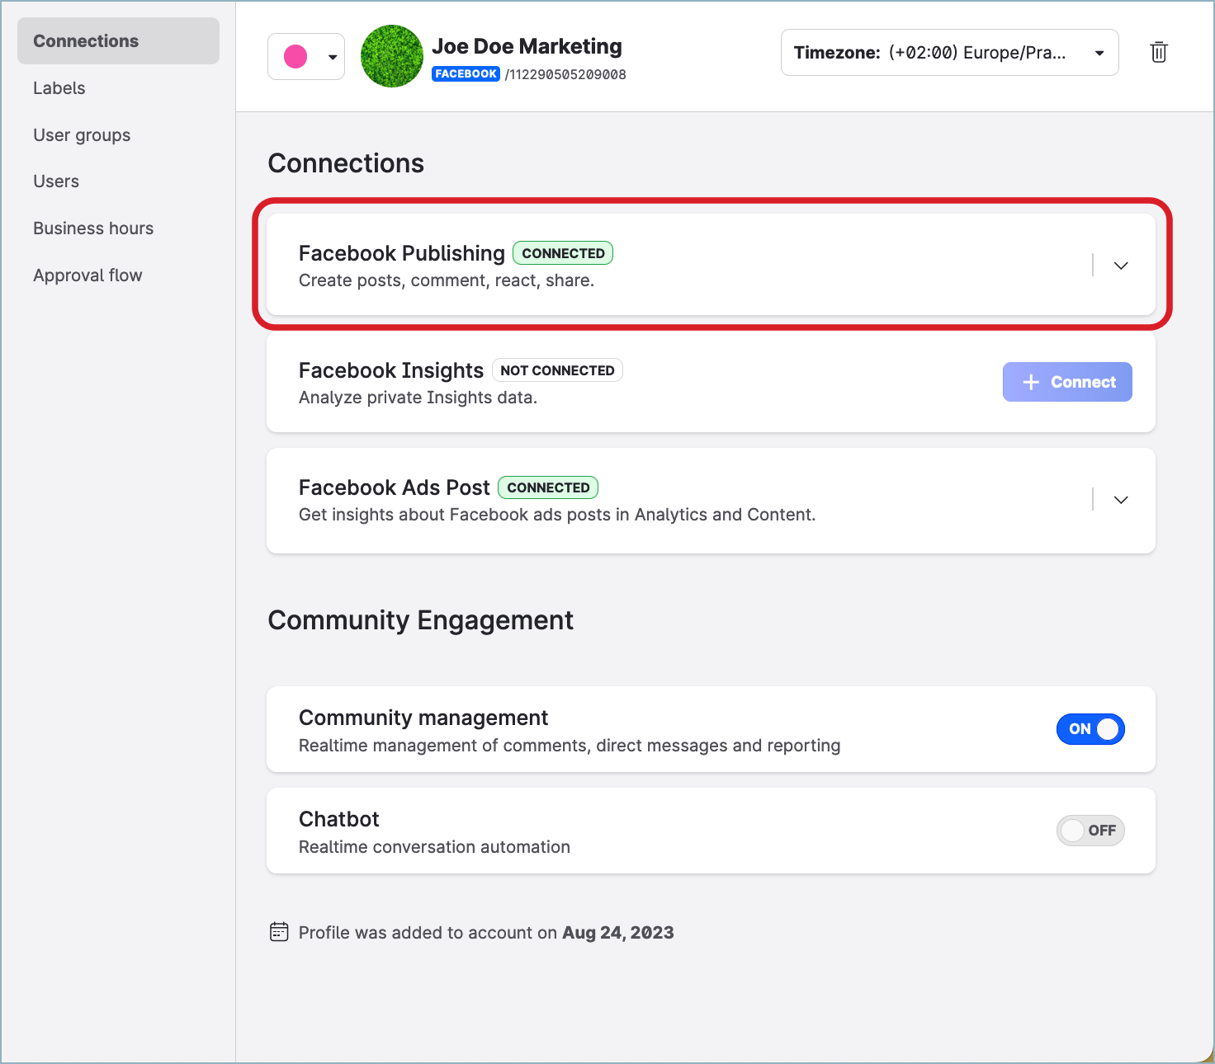Open Labels in the sidebar
This screenshot has width=1215, height=1064.
59,88
